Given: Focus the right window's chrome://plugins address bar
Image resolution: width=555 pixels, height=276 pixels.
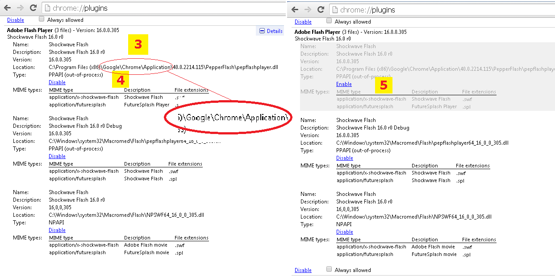Looking at the screenshot, I should [442, 10].
